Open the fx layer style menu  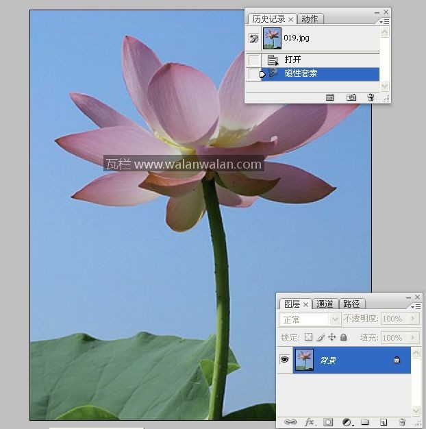309,422
